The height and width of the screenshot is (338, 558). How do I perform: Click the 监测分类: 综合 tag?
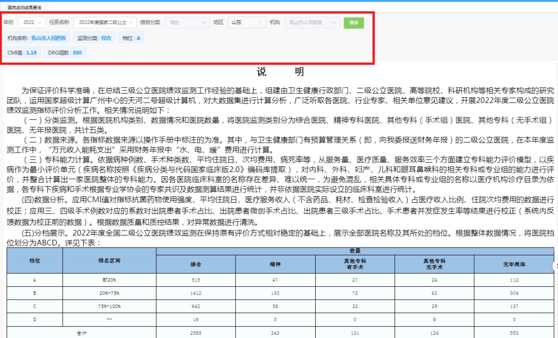pos(95,38)
